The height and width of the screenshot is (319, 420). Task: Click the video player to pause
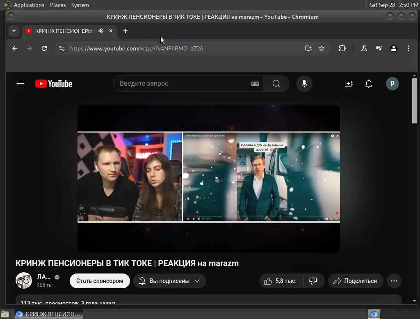click(x=209, y=178)
